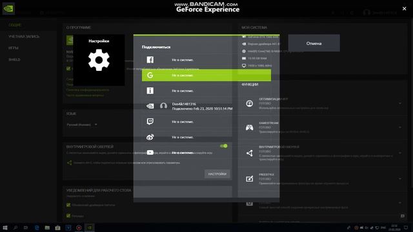Open File Explorer from the taskbar
The height and width of the screenshot is (232, 413).
click(47, 227)
